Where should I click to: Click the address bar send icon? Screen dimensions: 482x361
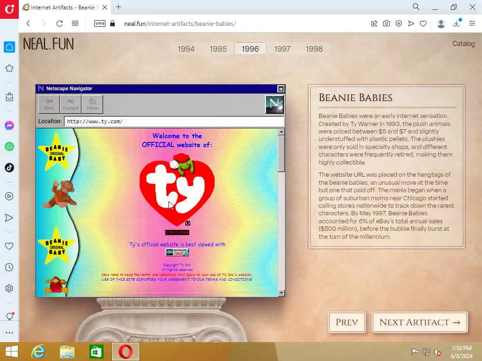(411, 24)
